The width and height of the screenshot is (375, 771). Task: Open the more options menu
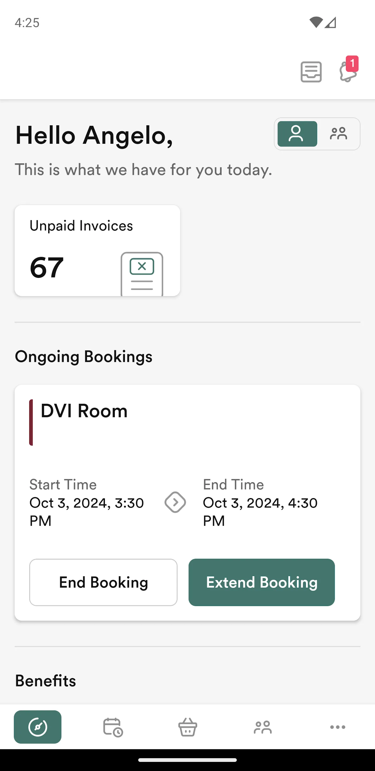coord(338,727)
